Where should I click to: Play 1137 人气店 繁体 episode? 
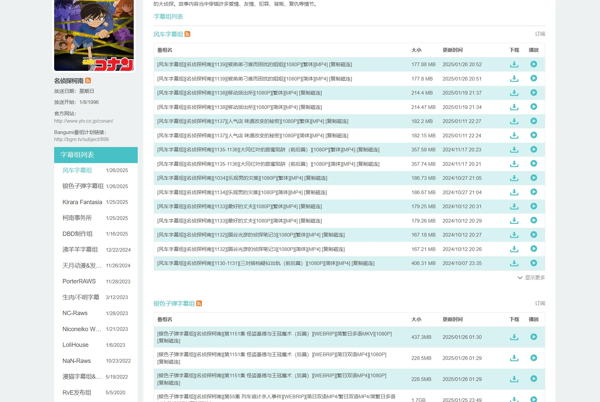point(533,121)
